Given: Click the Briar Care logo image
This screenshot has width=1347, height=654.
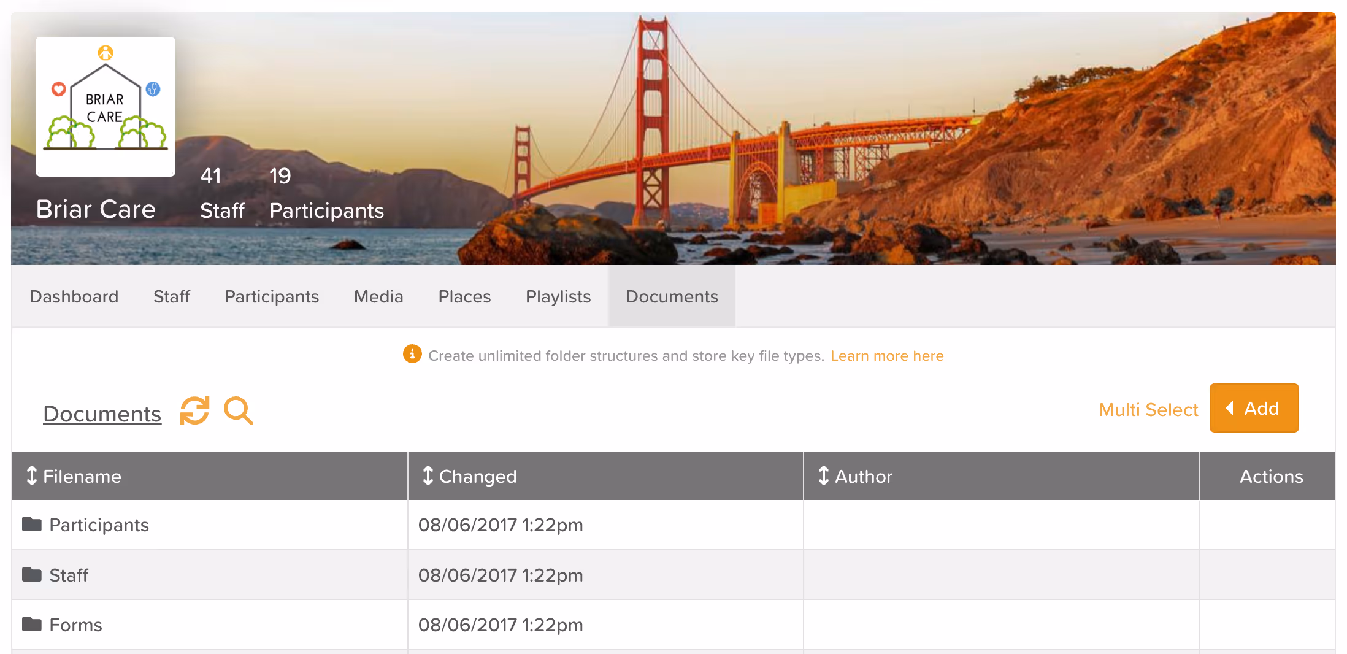Looking at the screenshot, I should (x=106, y=107).
